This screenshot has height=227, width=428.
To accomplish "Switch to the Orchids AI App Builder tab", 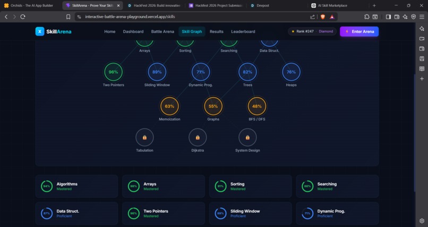I will (30, 5).
